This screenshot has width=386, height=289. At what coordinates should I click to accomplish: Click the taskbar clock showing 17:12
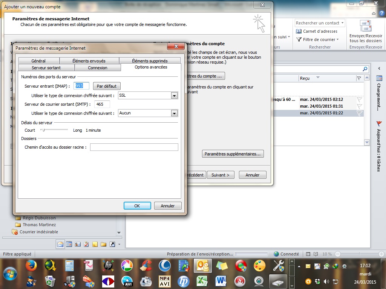pos(365,266)
